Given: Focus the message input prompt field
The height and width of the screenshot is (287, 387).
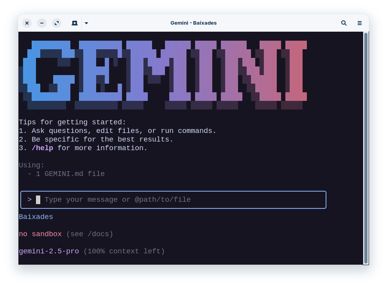Looking at the screenshot, I should pos(173,200).
